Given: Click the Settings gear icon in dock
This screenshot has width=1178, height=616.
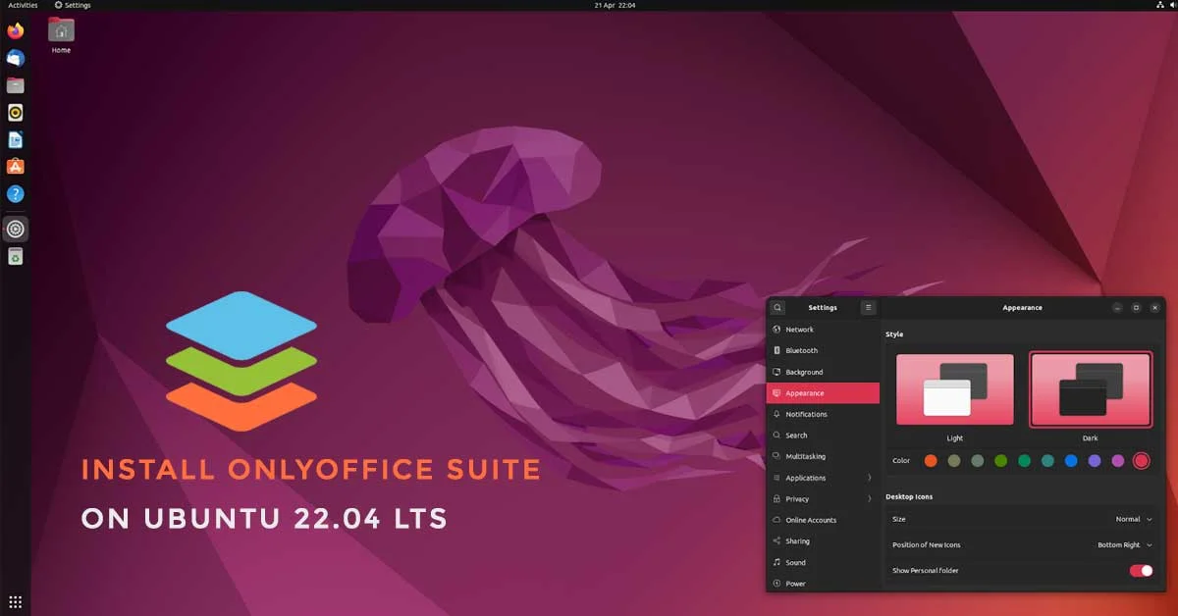Looking at the screenshot, I should (15, 230).
